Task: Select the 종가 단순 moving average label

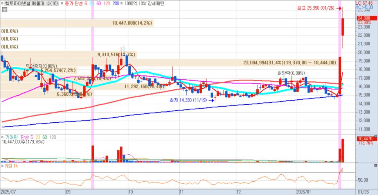Action: 74,4
